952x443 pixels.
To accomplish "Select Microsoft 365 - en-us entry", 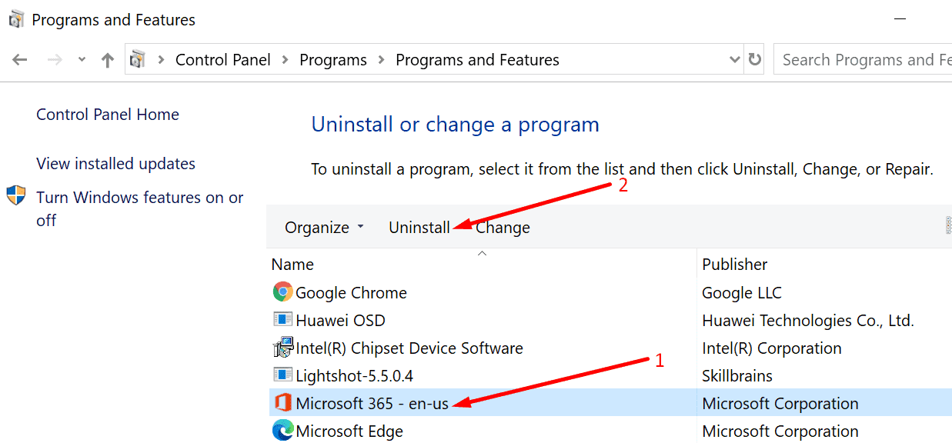I will click(x=372, y=404).
